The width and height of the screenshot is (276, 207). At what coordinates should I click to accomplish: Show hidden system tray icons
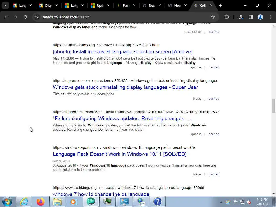[221, 202]
